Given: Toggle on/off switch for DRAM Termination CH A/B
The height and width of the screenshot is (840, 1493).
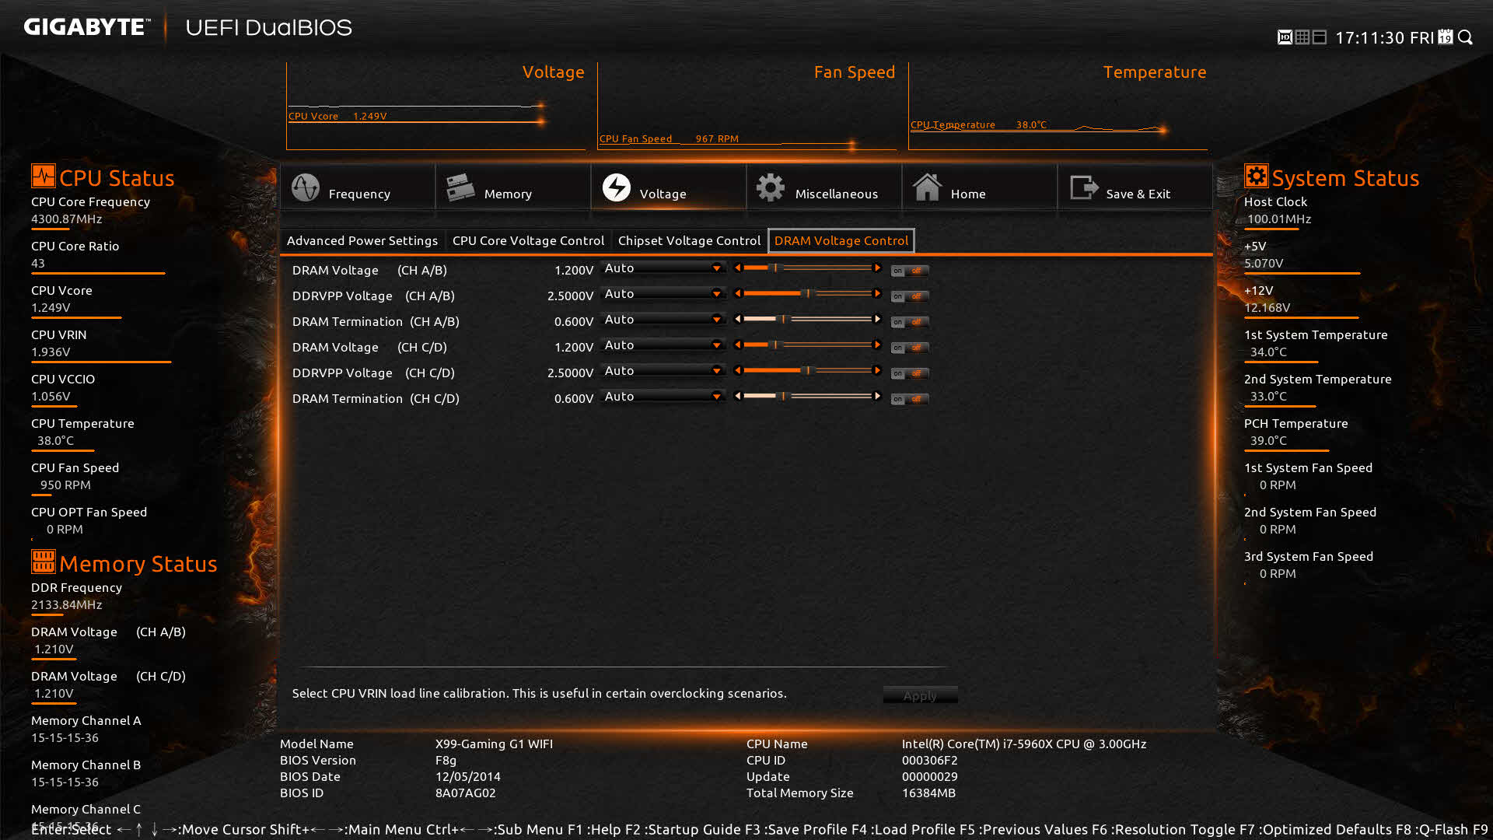Looking at the screenshot, I should coord(909,322).
